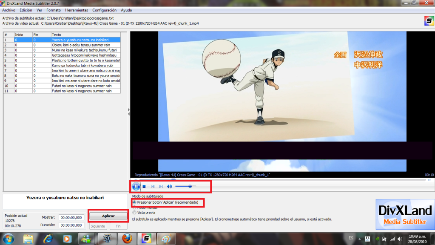The image size is (435, 245).
Task: Select subtitle row 8 'Boku no naka tsumoru'
Action: click(x=62, y=76)
